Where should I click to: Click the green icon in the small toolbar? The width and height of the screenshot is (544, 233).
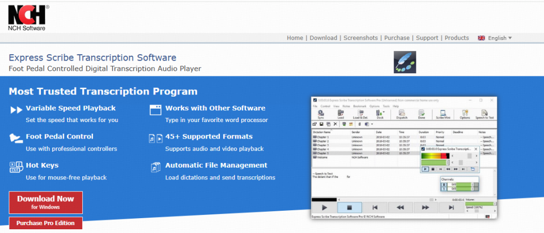tap(344, 124)
